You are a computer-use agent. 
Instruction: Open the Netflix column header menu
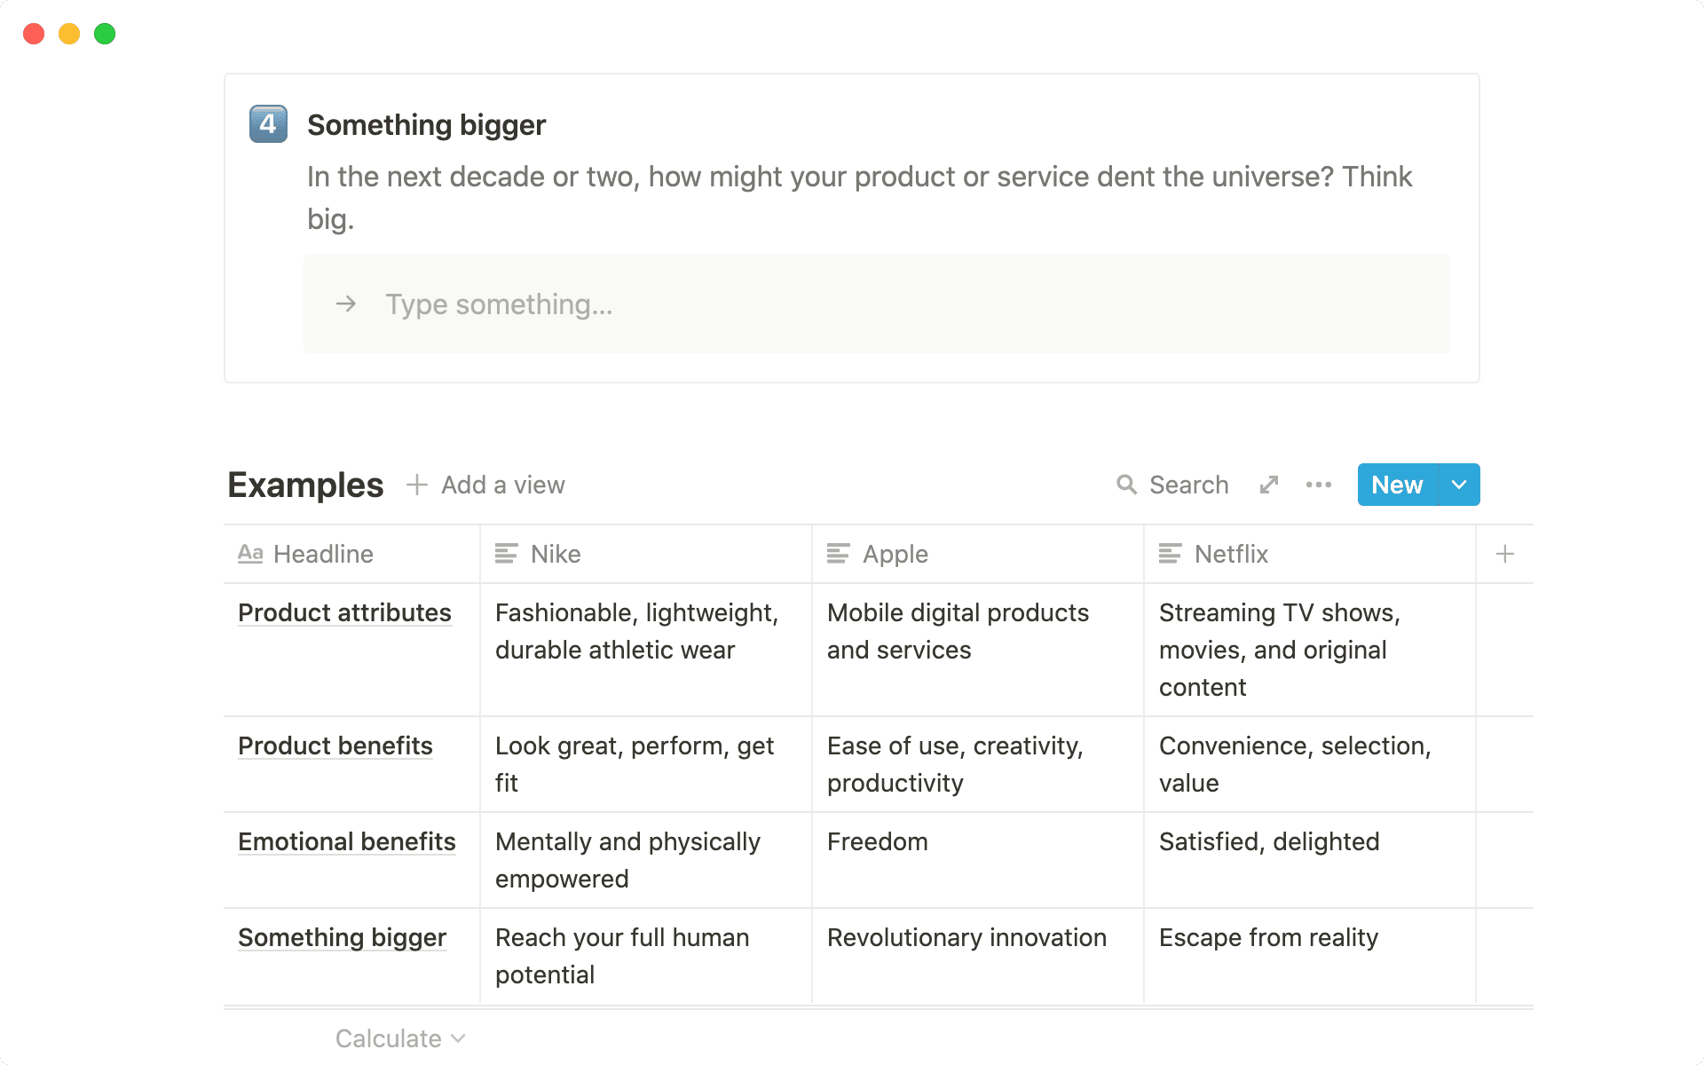(1231, 555)
